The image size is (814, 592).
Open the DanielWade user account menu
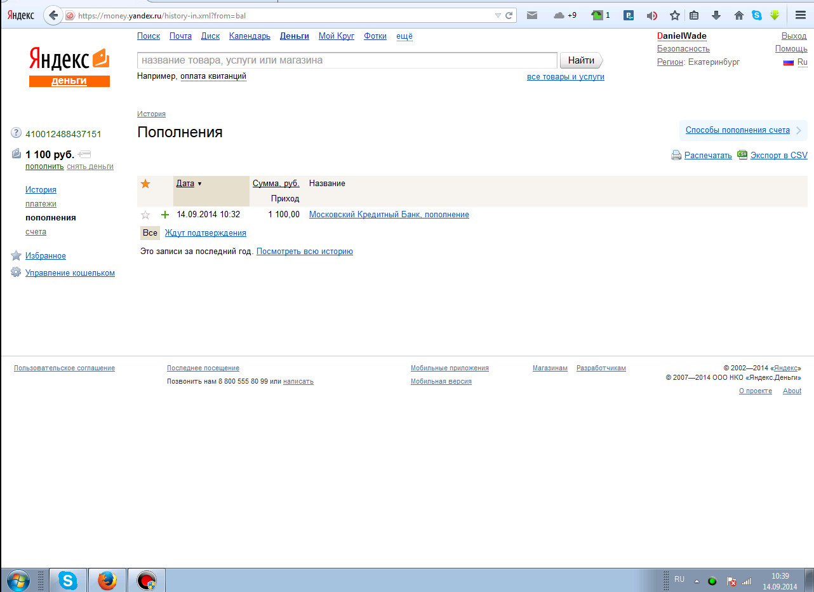click(682, 36)
